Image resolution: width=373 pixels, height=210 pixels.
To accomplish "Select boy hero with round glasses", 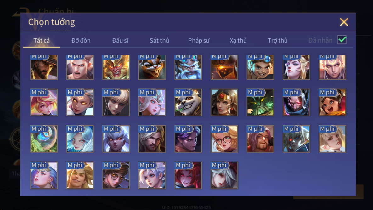I will pyautogui.click(x=116, y=175).
